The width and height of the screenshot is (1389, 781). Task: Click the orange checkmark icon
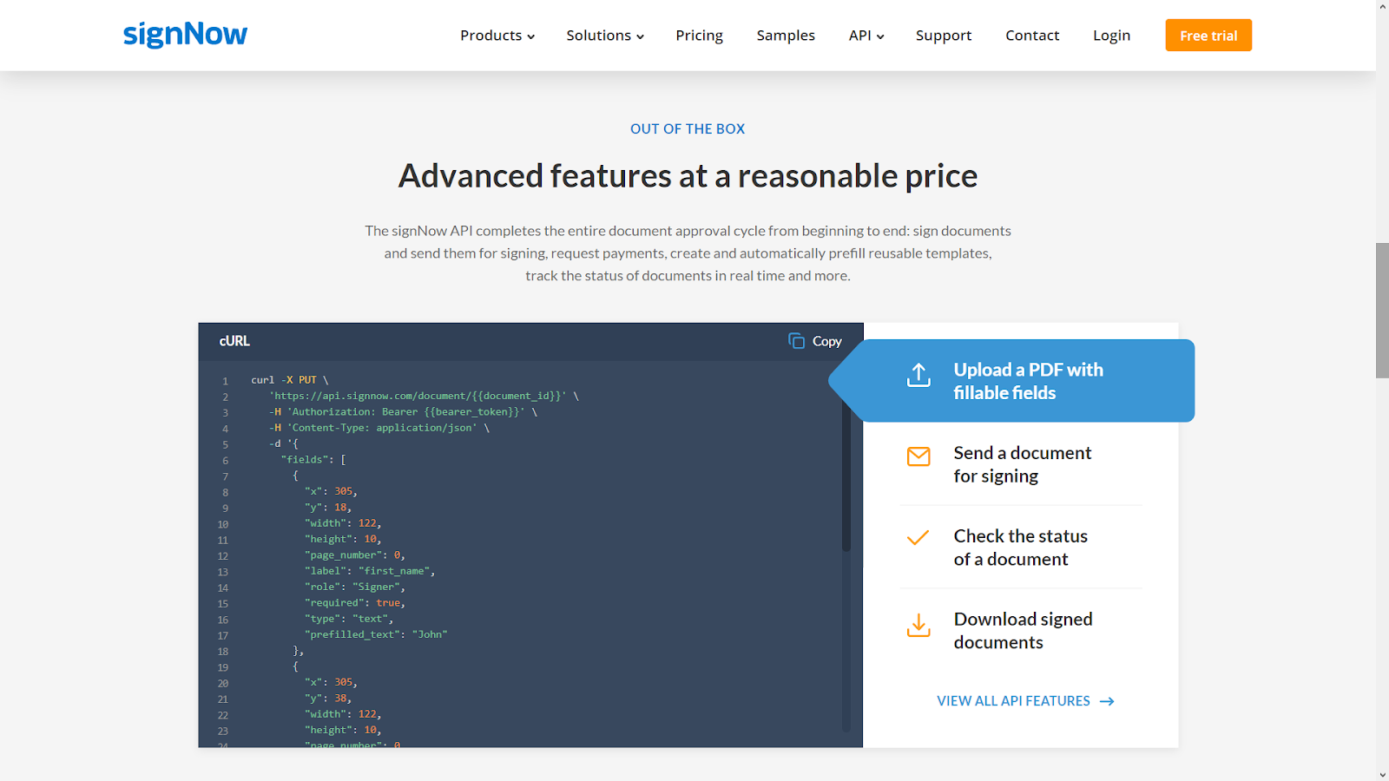918,538
